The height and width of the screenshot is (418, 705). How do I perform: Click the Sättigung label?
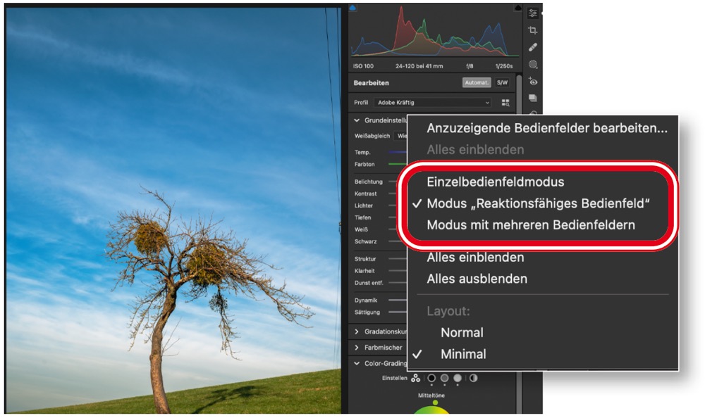pos(367,312)
